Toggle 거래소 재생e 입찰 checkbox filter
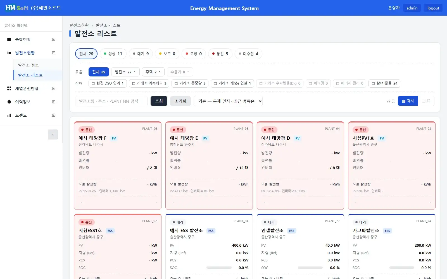447x279 pixels. (232, 83)
